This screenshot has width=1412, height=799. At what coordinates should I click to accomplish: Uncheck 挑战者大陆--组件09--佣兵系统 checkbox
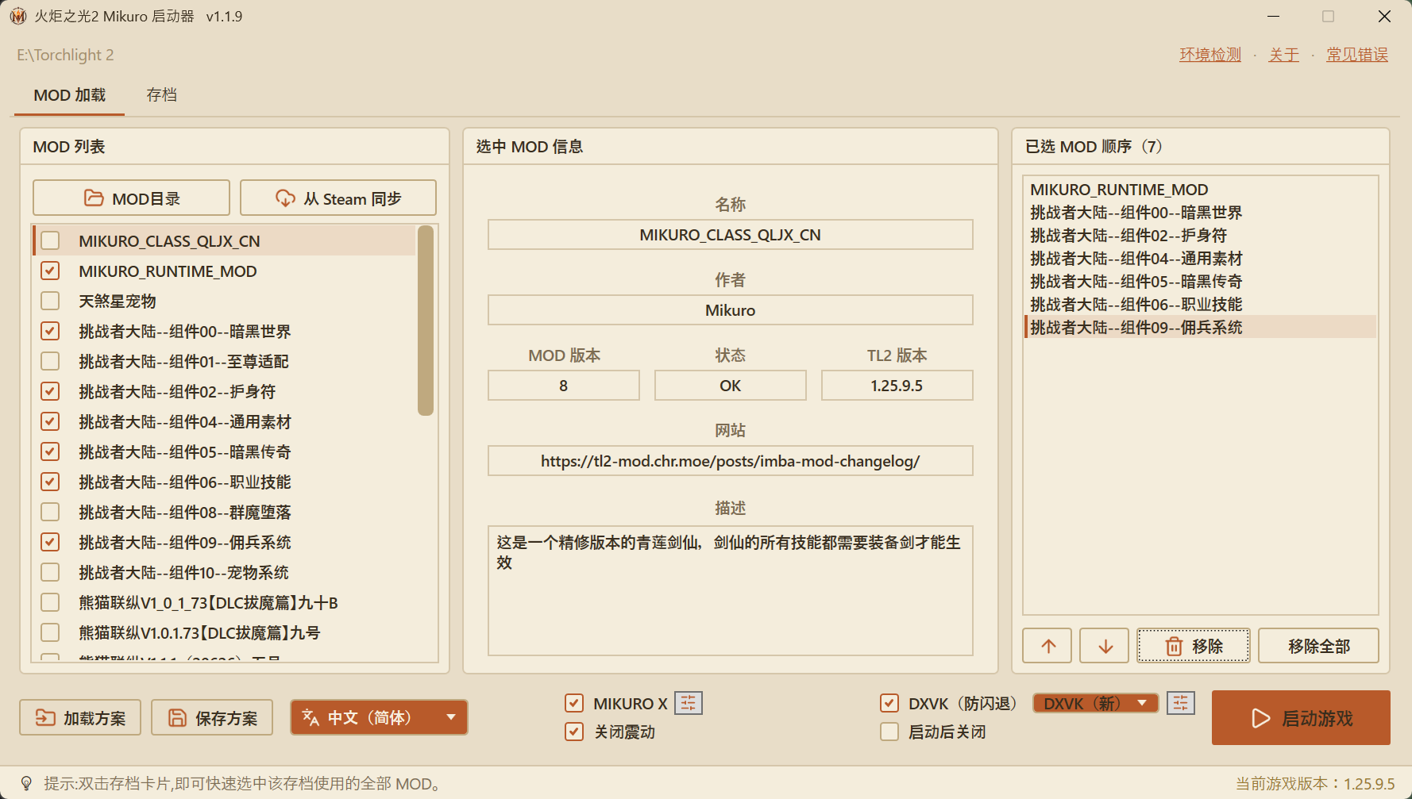pos(50,542)
